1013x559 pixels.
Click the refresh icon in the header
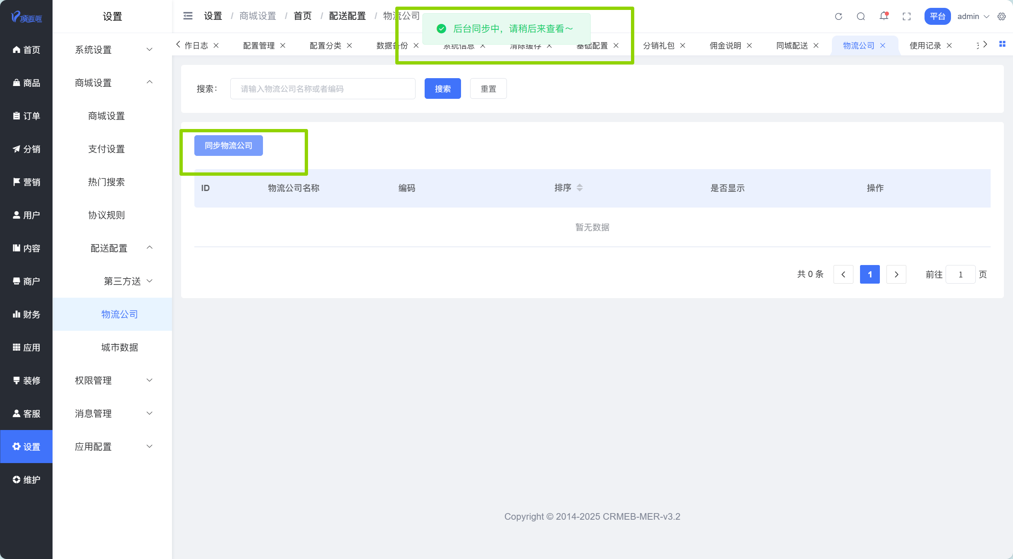tap(839, 17)
